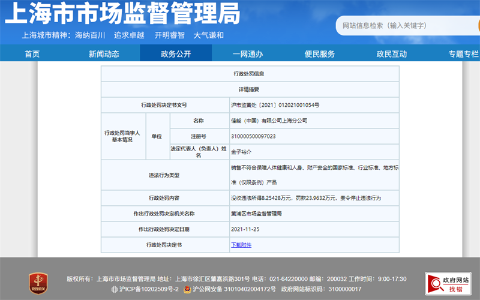Open the 专题专栏 navigation item

(x=463, y=53)
